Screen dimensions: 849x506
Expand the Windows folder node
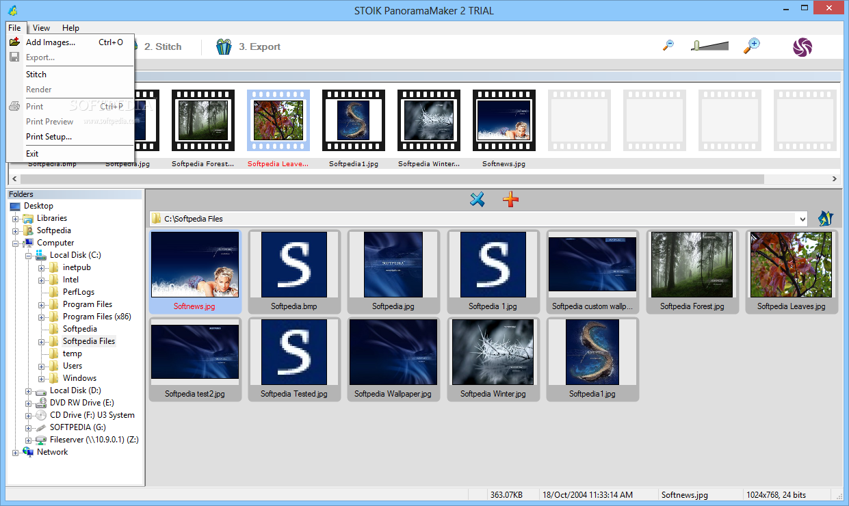[42, 378]
